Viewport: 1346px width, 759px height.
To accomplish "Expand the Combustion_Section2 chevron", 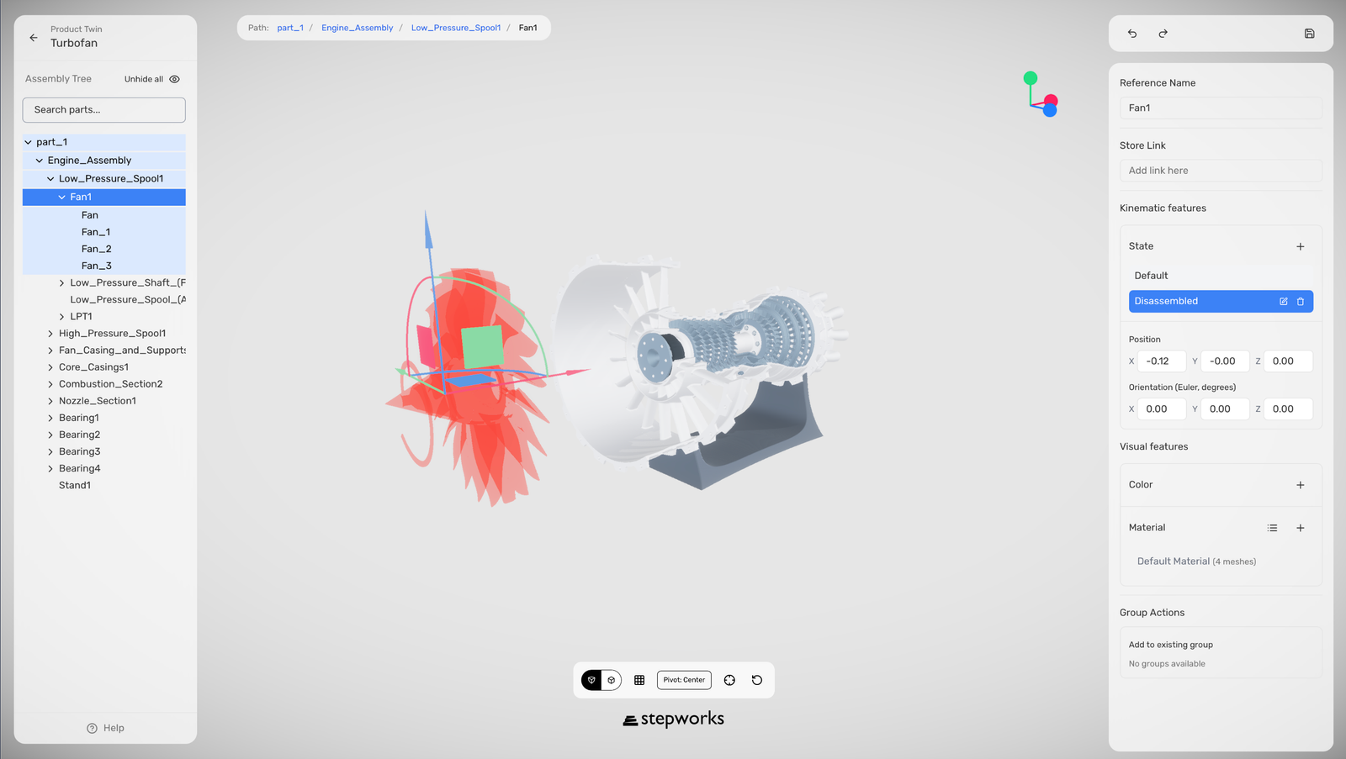I will [50, 384].
